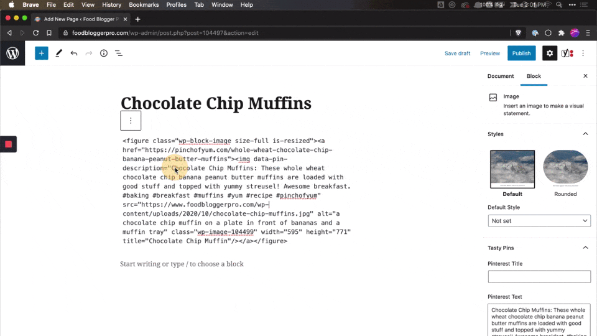Switch to the Block tab

[x=534, y=76]
